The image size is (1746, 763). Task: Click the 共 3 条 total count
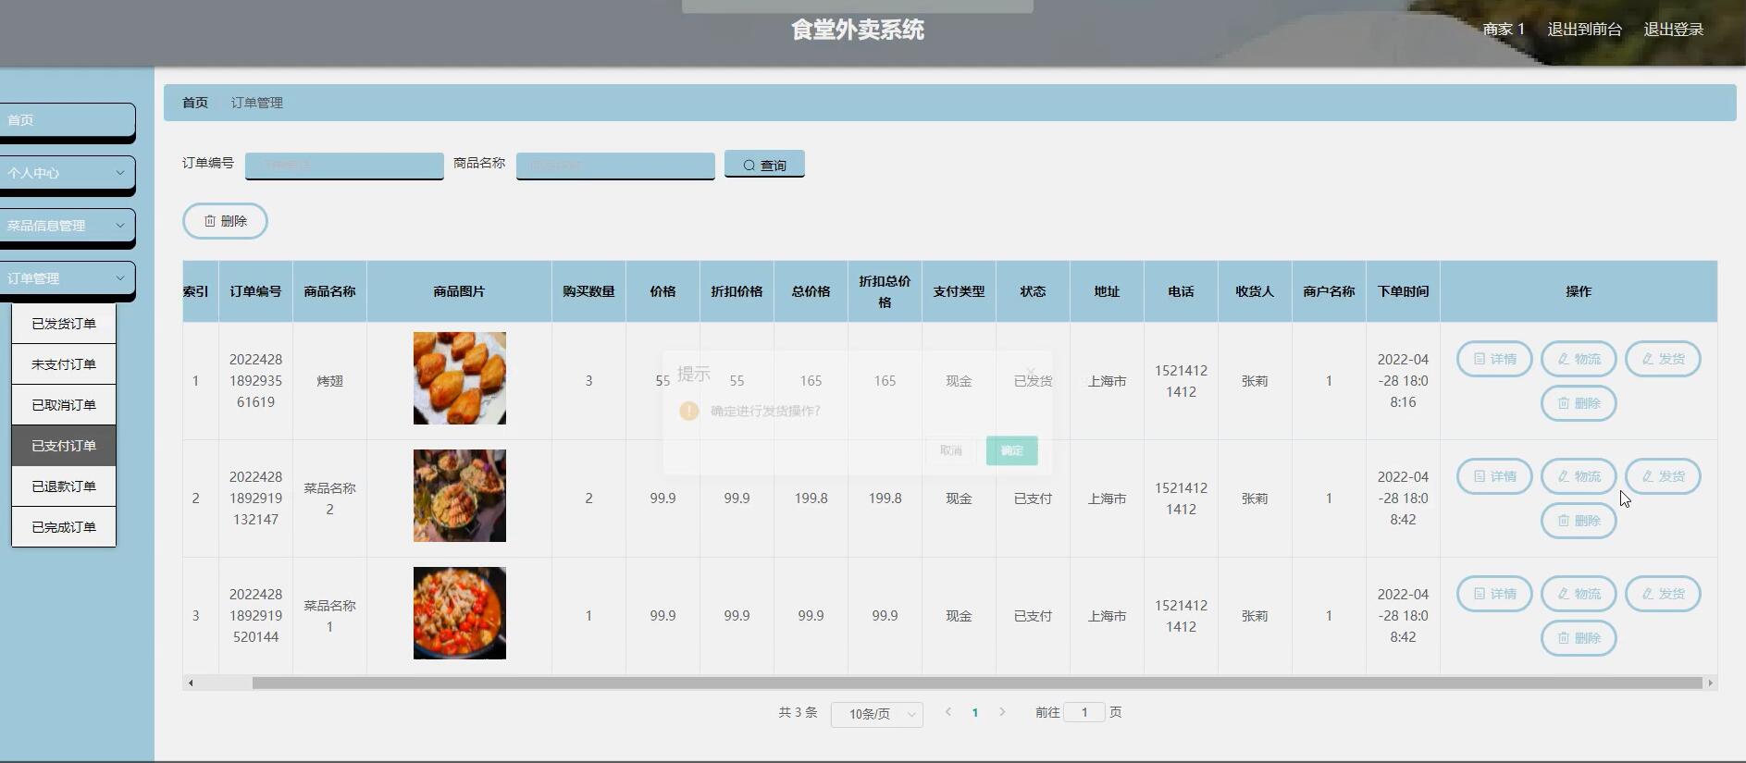pyautogui.click(x=798, y=712)
